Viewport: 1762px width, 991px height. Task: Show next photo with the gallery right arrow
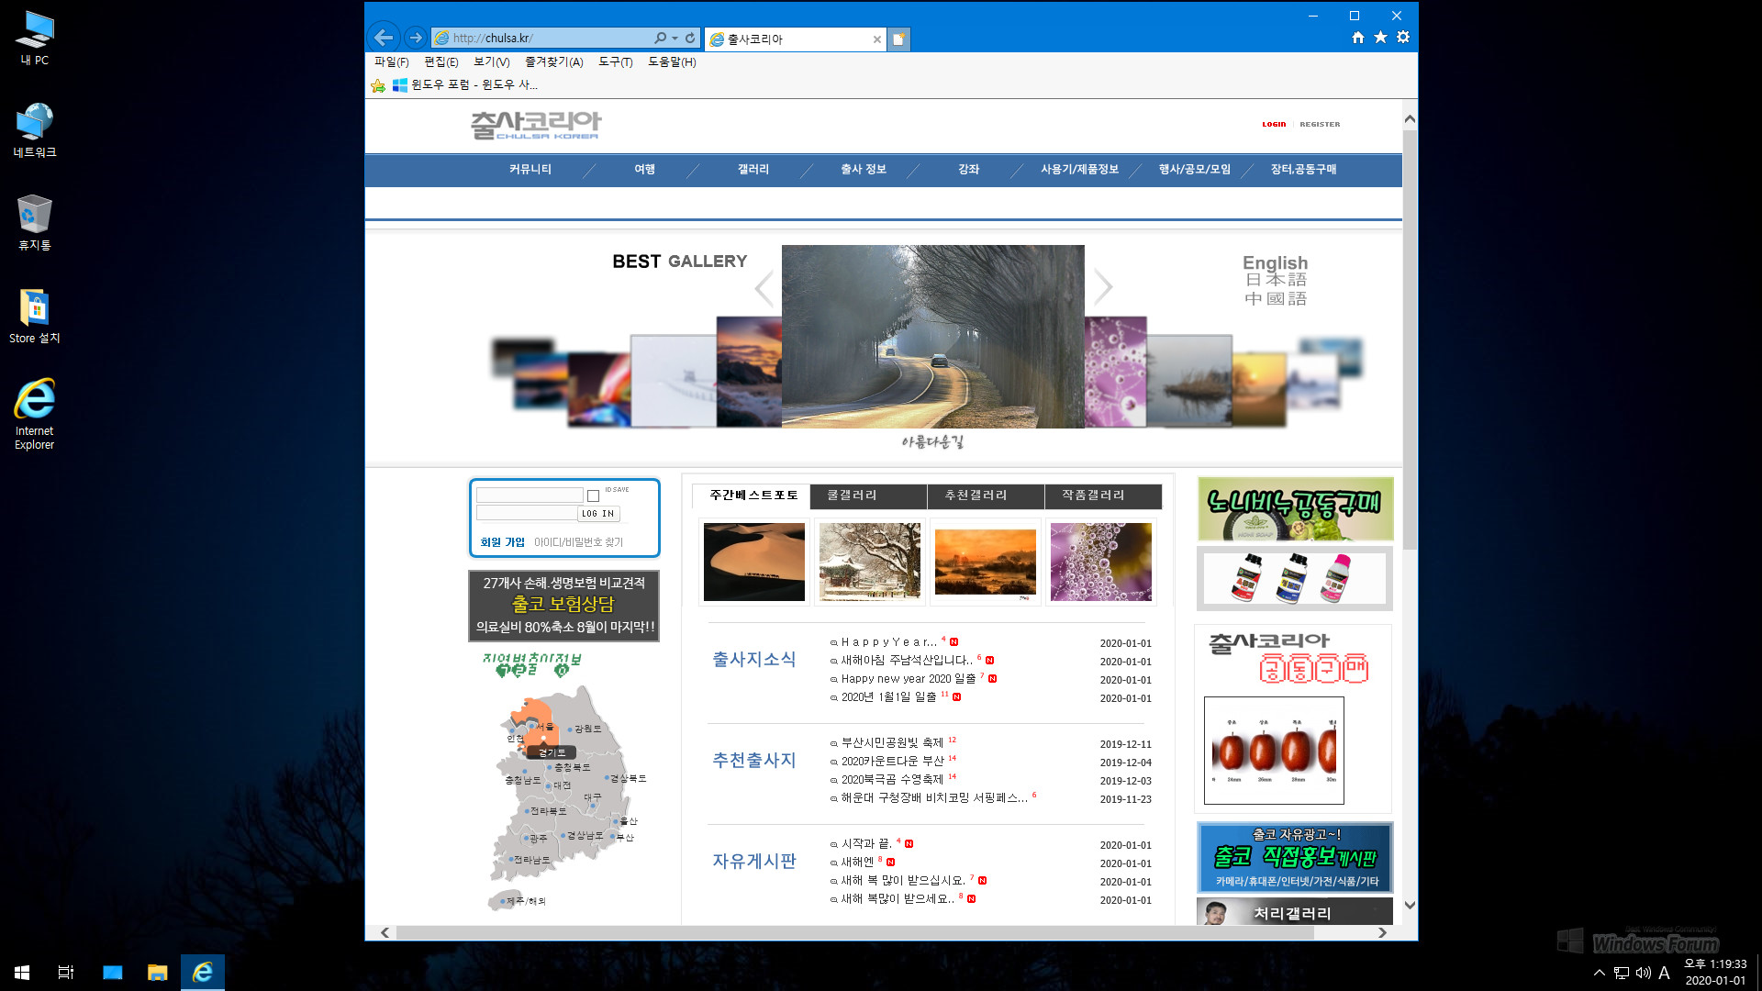1103,287
